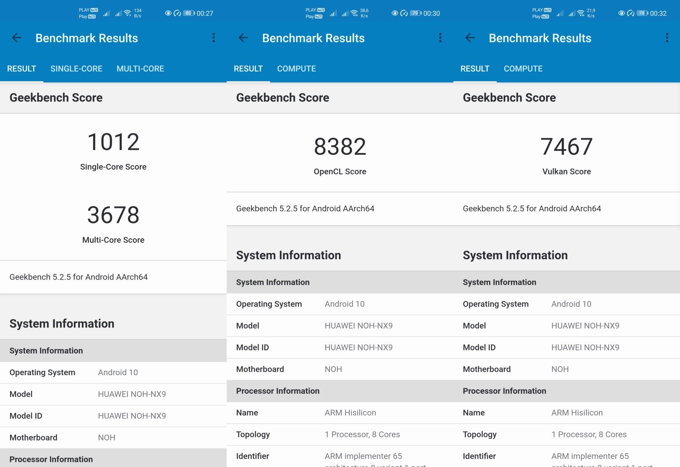The width and height of the screenshot is (680, 467).
Task: Tap Geekbench 5.2.5 version text in OpenCL screen
Action: tap(305, 208)
